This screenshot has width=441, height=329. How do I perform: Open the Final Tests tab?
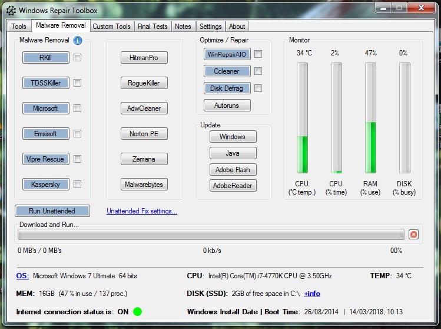coord(152,27)
